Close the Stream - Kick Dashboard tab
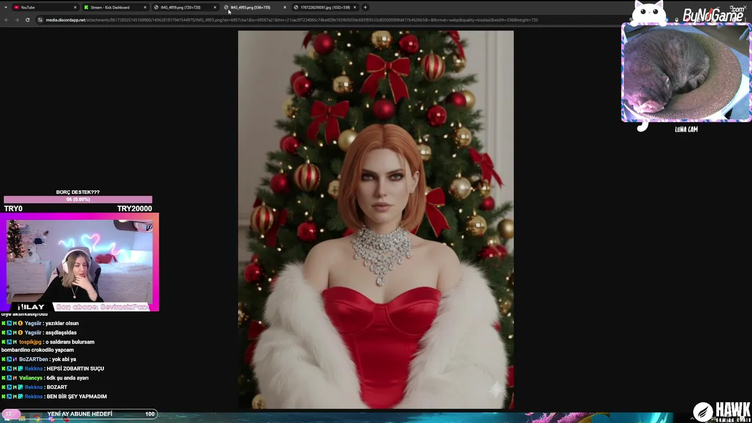752x423 pixels. click(145, 8)
